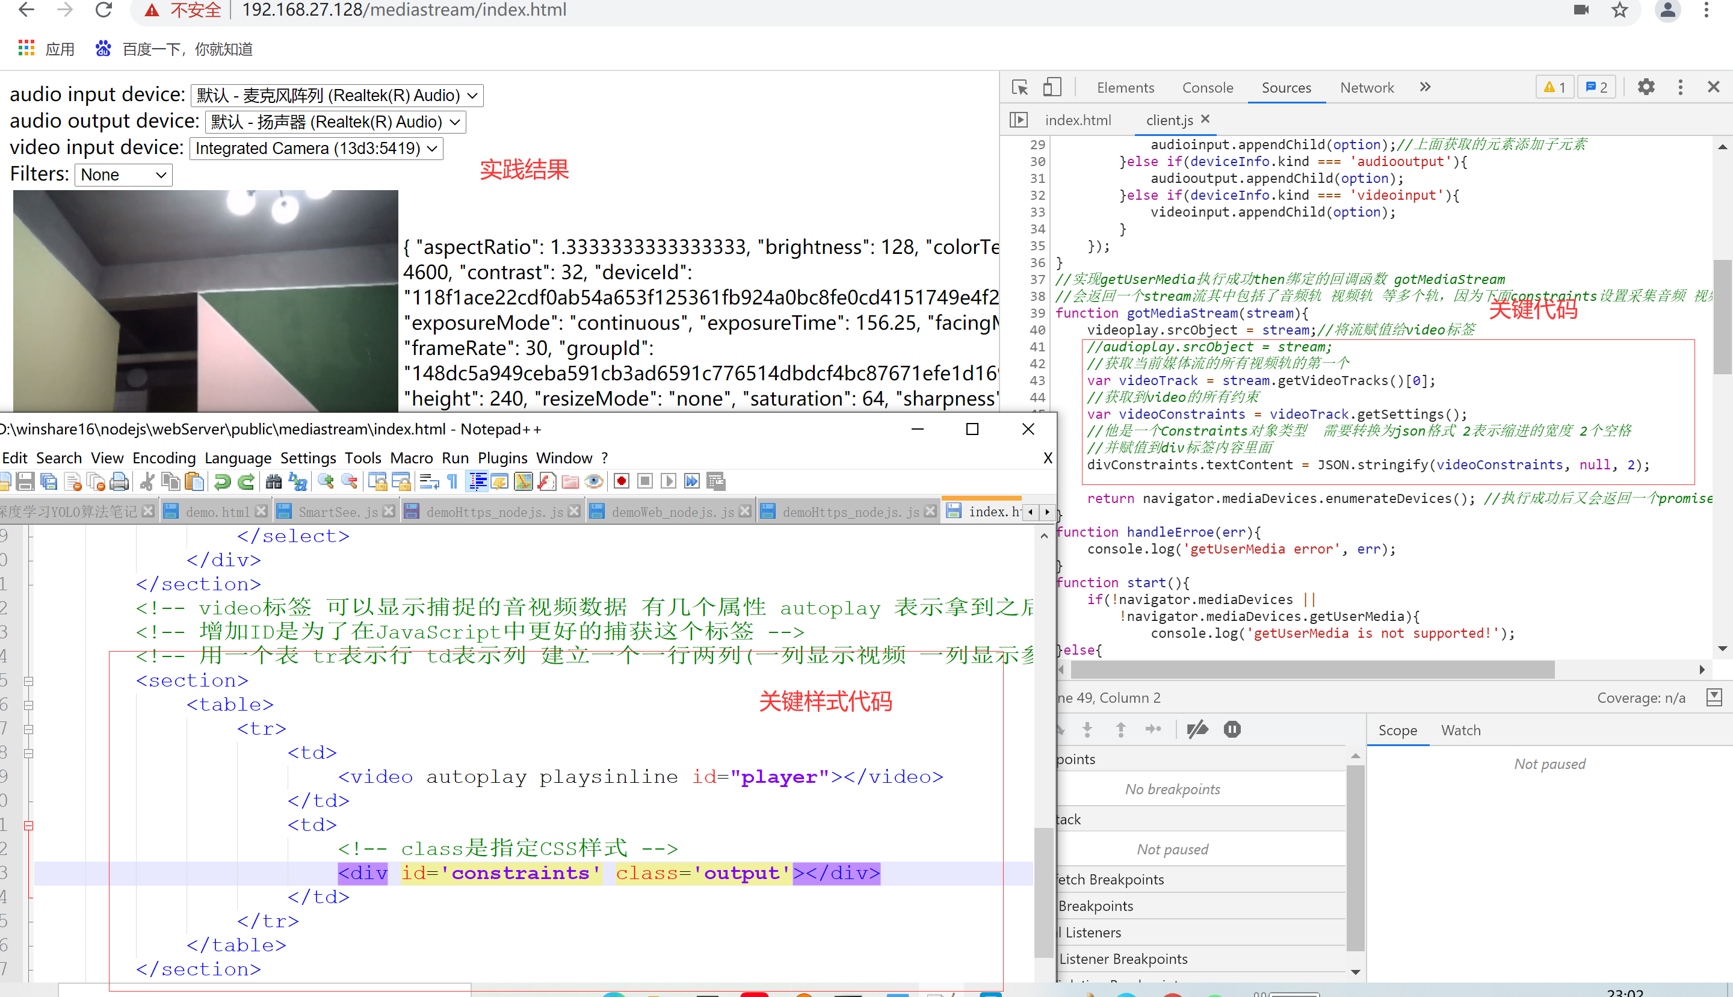The height and width of the screenshot is (997, 1733).
Task: Toggle pause on exceptions button
Action: [x=1232, y=729]
